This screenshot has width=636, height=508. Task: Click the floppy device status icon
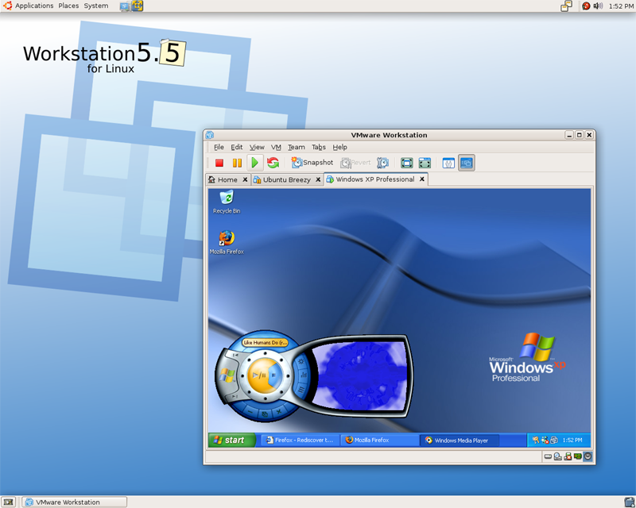[x=568, y=456]
